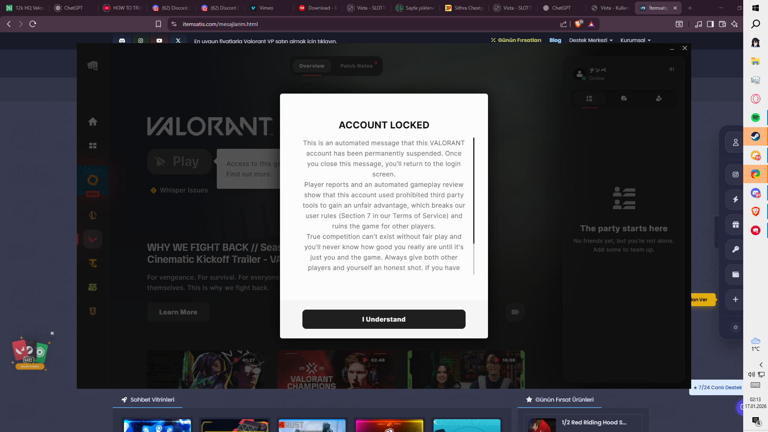
Task: Select Legends of Runeterra sidebar icon
Action: (93, 311)
